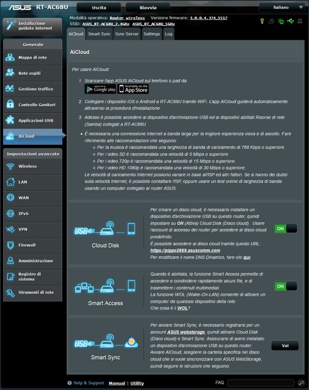
Task: Open Applicazioni USB puzzle piece icon
Action: [10, 120]
